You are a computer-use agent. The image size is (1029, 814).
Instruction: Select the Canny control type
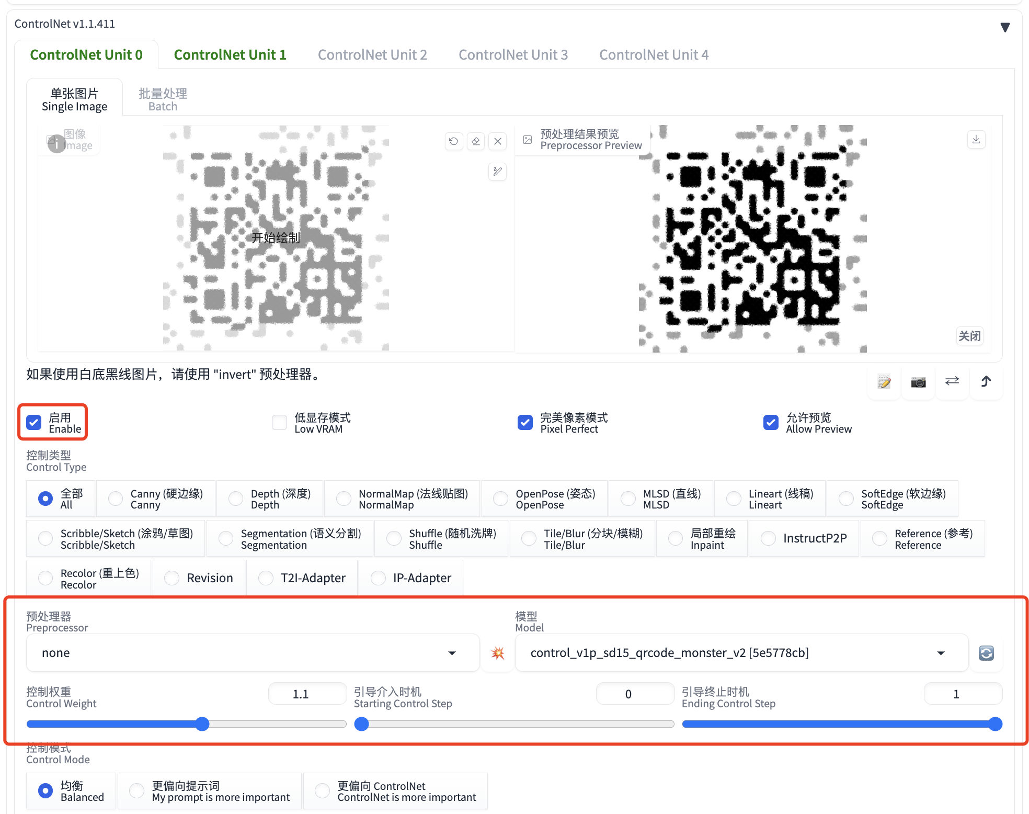point(156,499)
